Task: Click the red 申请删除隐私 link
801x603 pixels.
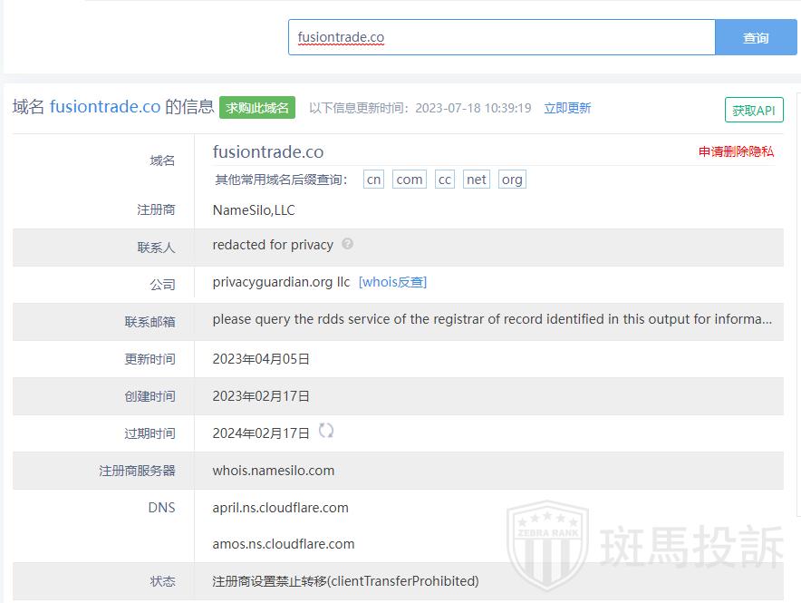Action: 736,151
